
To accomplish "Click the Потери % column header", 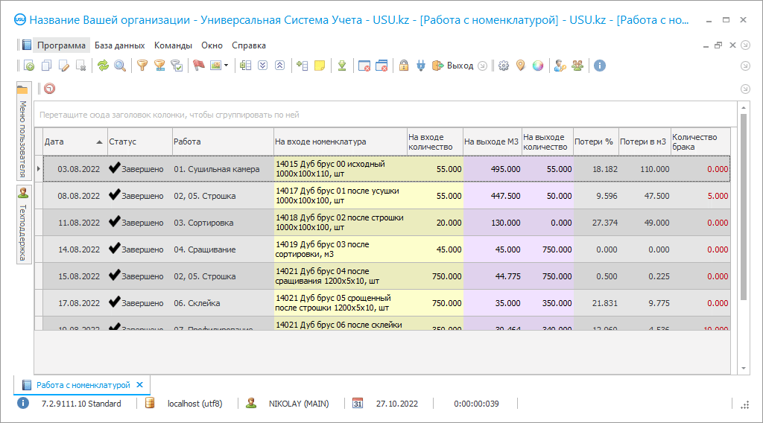I will point(595,141).
